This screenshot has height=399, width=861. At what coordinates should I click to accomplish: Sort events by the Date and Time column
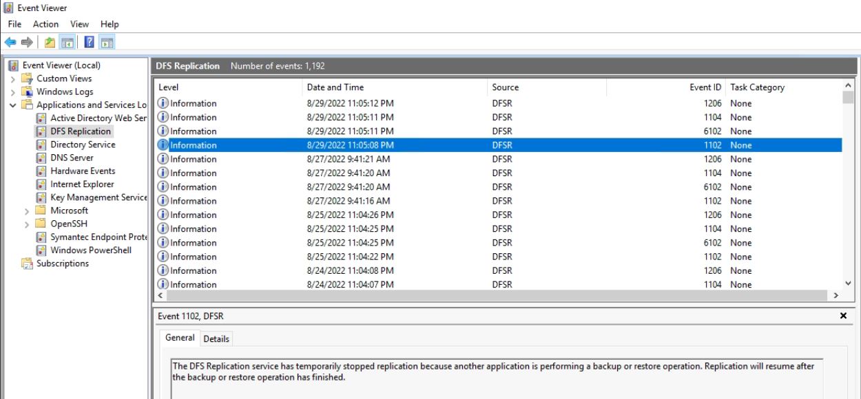(x=335, y=87)
